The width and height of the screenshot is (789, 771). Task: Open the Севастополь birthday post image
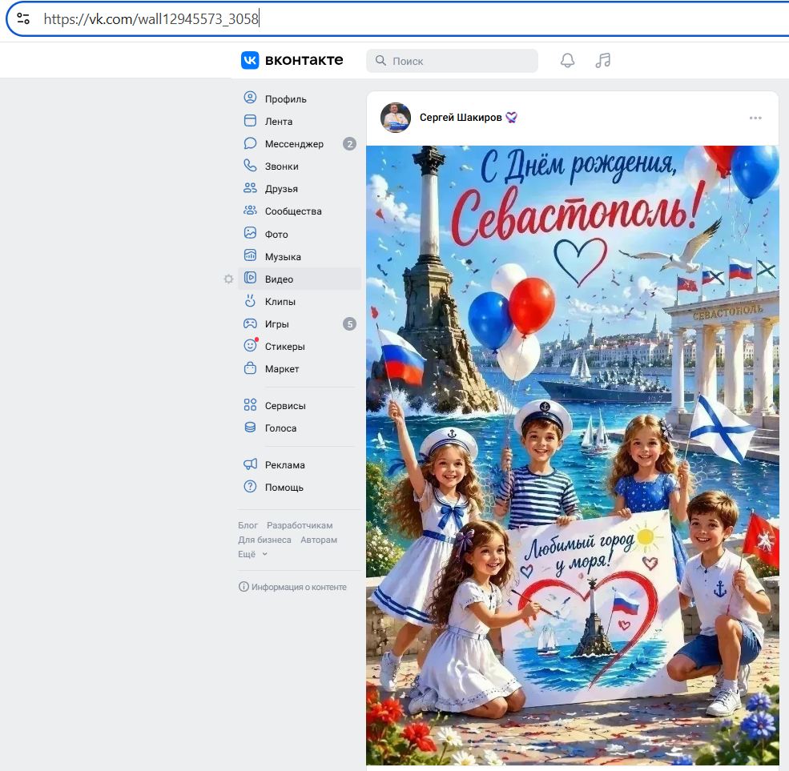(x=572, y=456)
